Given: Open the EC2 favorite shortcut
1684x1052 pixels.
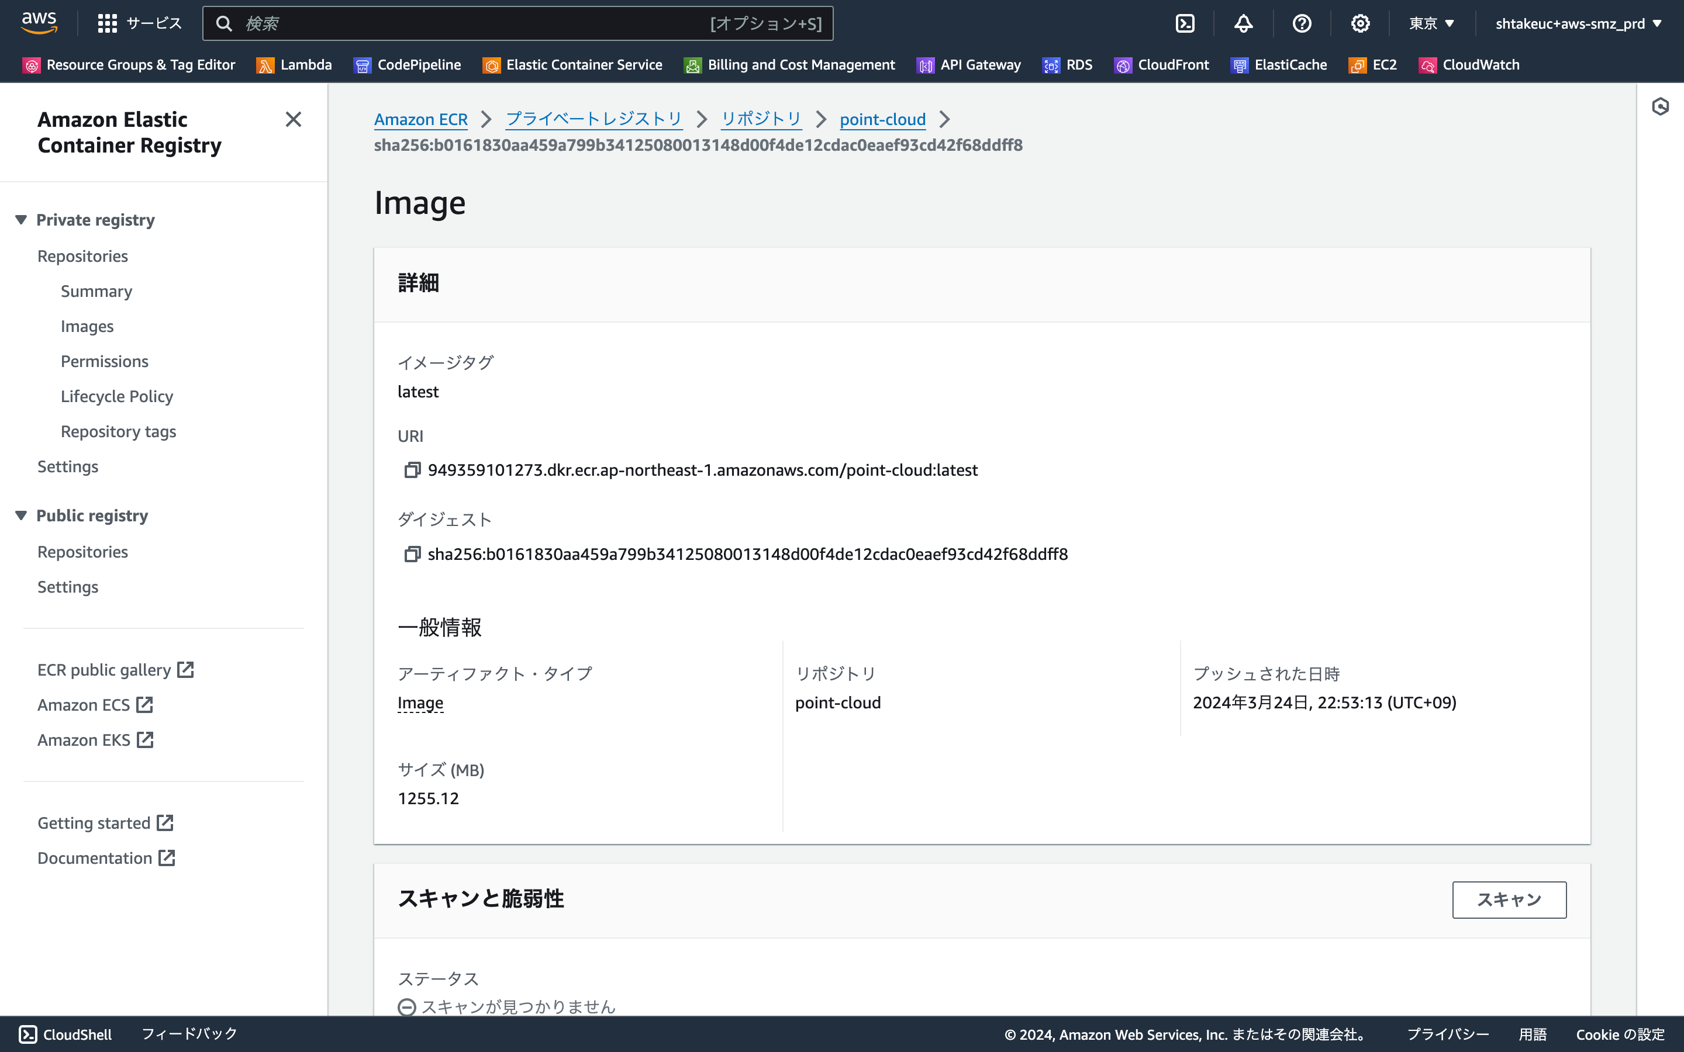Looking at the screenshot, I should (1373, 65).
